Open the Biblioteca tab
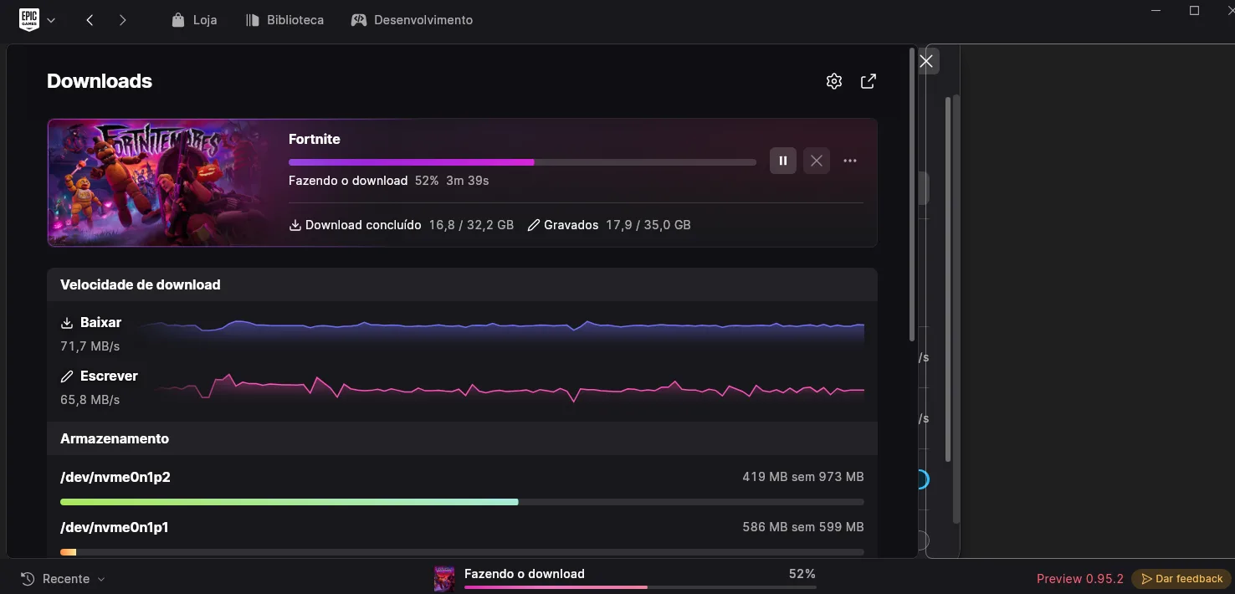This screenshot has width=1235, height=594. point(284,20)
